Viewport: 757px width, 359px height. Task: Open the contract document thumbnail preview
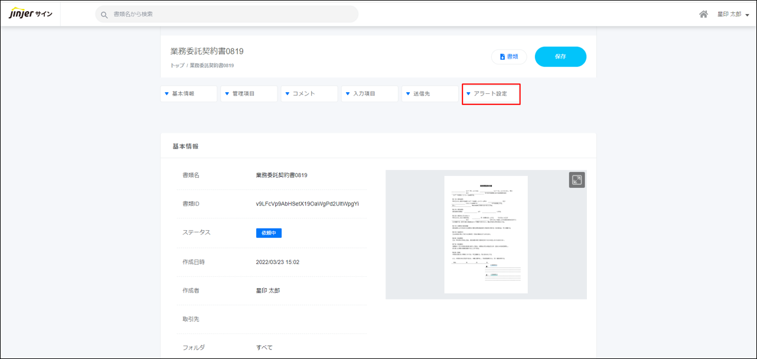click(x=485, y=234)
